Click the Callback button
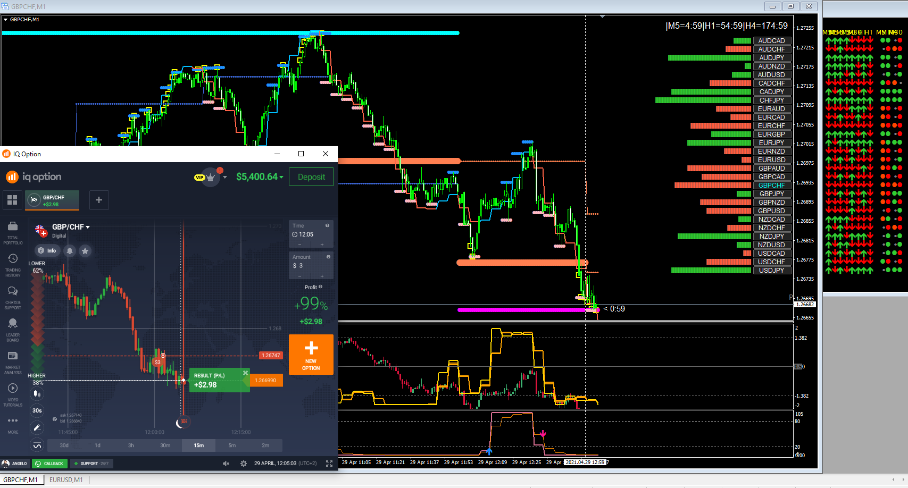The width and height of the screenshot is (908, 488). [x=49, y=464]
